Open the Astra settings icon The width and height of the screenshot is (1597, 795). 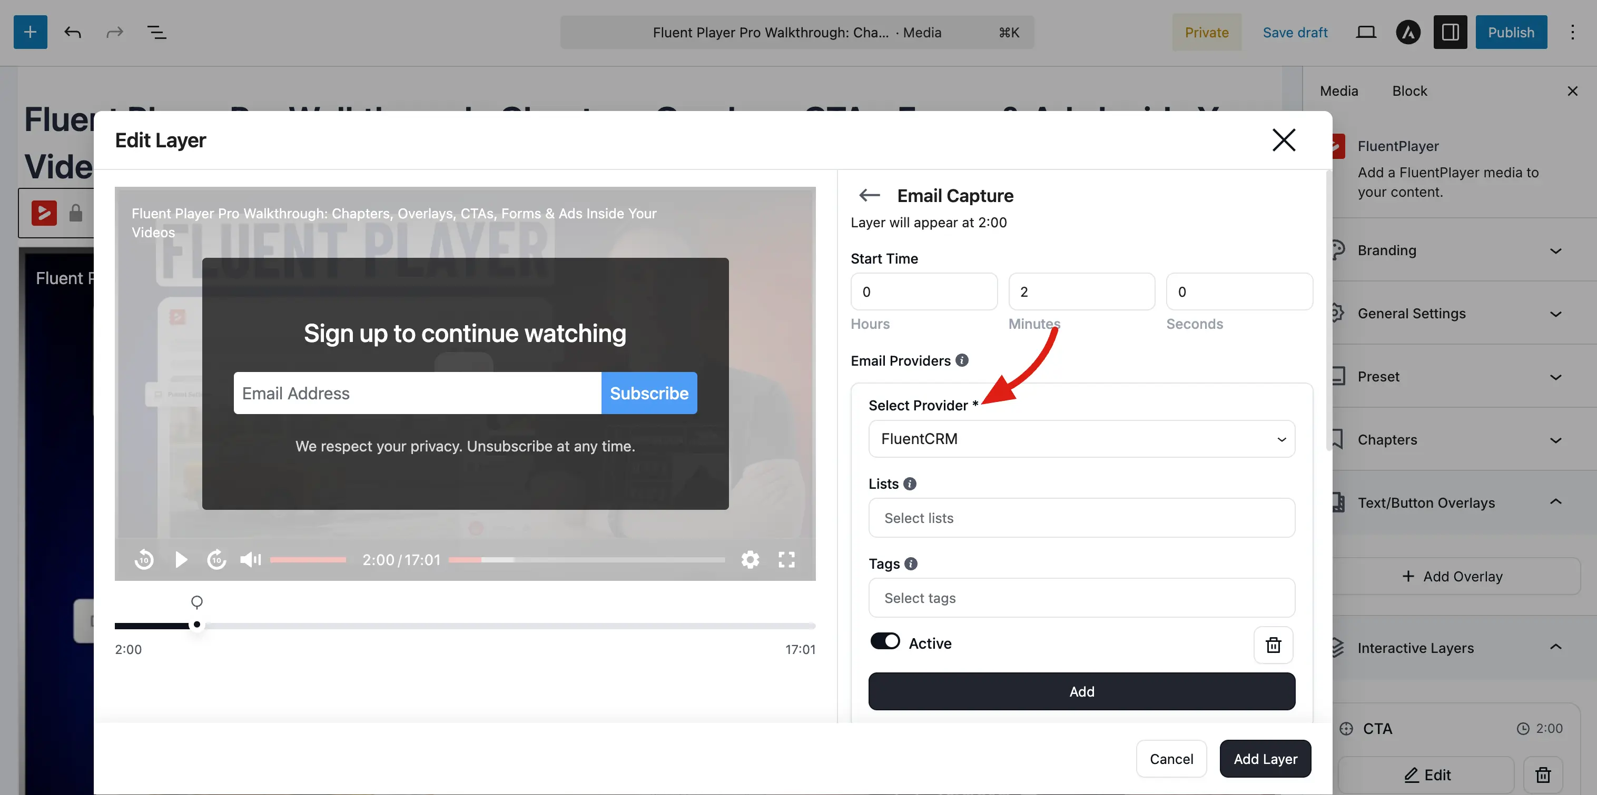pyautogui.click(x=1408, y=32)
